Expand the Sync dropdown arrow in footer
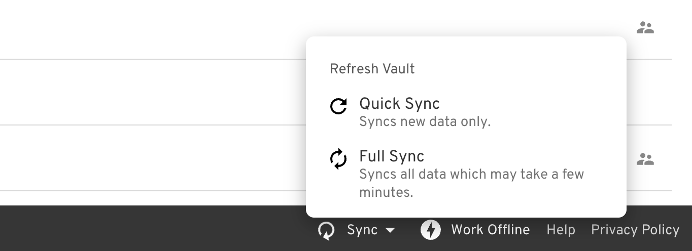692x251 pixels. 390,231
